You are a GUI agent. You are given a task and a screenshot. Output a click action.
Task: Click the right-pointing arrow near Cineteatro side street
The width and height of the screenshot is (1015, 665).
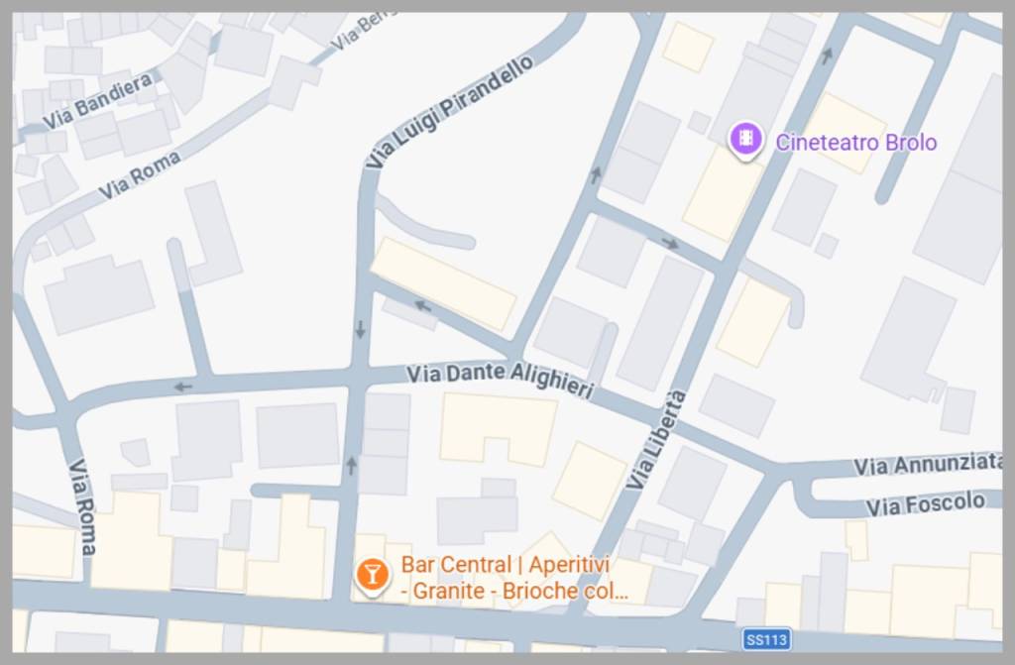click(670, 244)
